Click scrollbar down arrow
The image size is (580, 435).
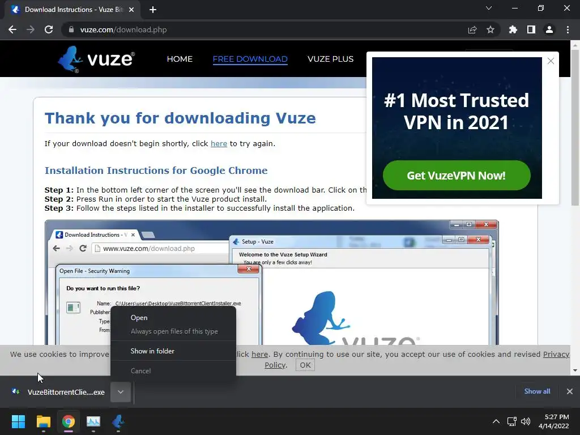click(x=575, y=370)
